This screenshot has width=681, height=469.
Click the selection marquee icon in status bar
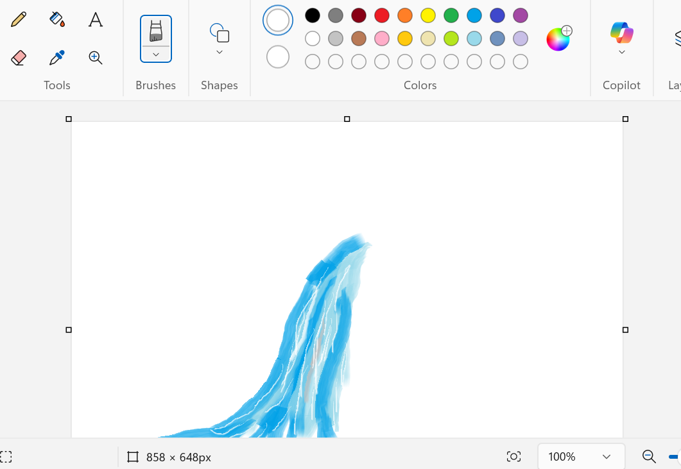(6, 457)
